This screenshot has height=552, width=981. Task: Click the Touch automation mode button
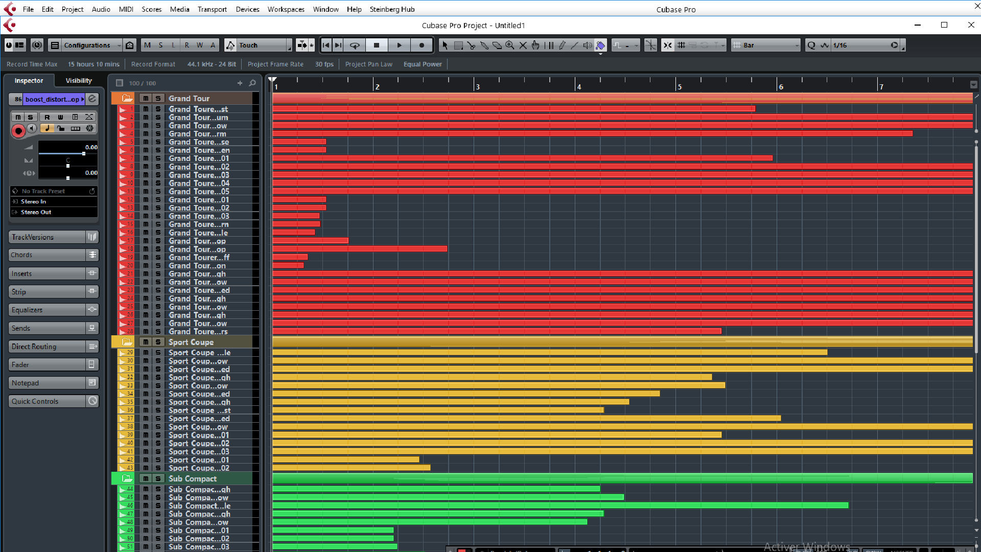coord(263,45)
